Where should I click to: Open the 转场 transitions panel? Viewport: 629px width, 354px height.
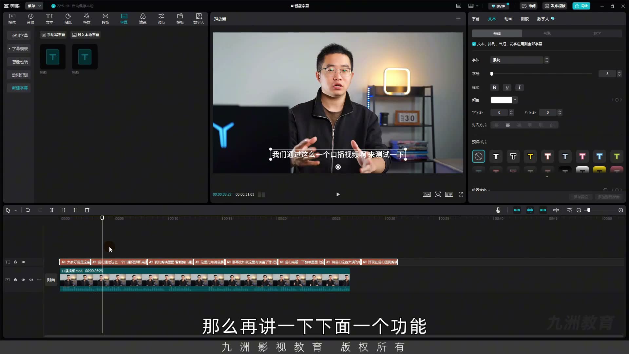tap(105, 19)
